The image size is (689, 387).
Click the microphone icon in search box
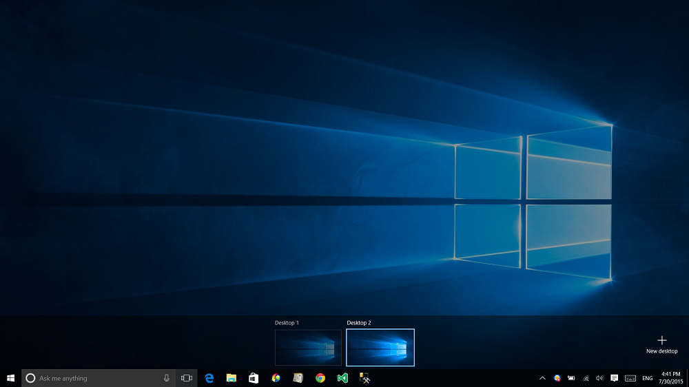(x=167, y=378)
